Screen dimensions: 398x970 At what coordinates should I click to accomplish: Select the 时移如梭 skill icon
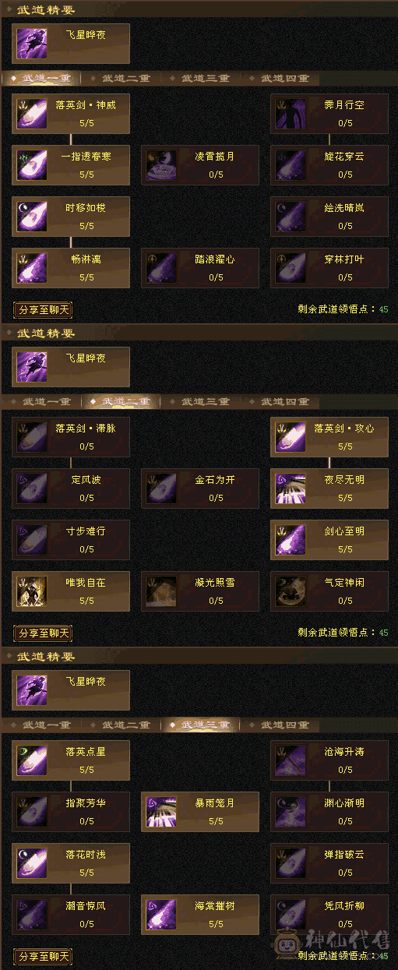click(31, 217)
